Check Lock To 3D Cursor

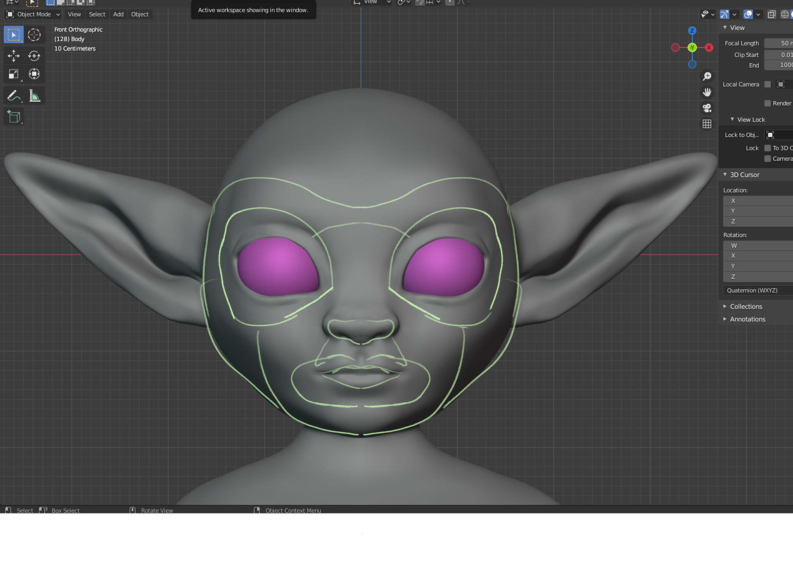[x=768, y=148]
